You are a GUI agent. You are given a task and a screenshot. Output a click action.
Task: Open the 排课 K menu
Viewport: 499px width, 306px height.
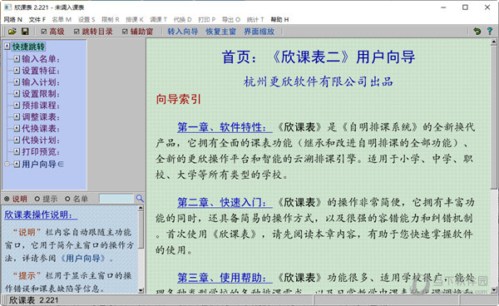tap(135, 19)
